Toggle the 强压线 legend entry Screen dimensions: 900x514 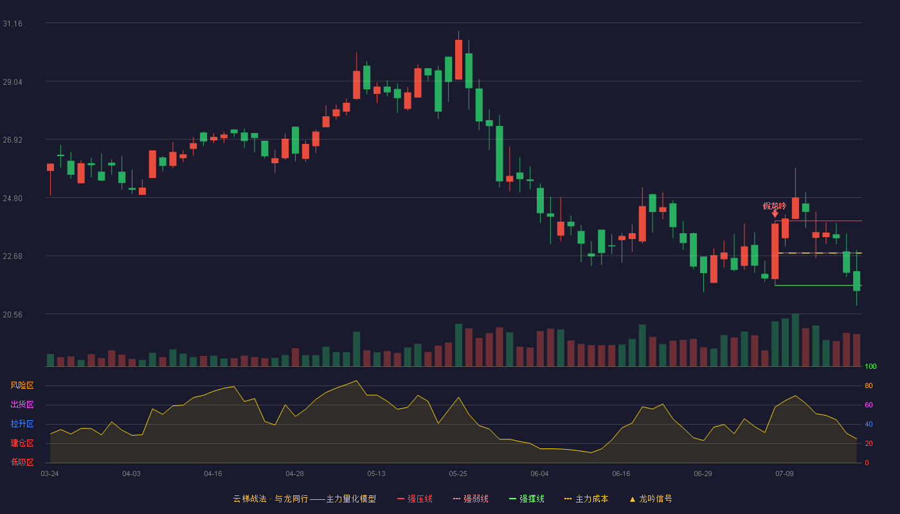pyautogui.click(x=415, y=499)
